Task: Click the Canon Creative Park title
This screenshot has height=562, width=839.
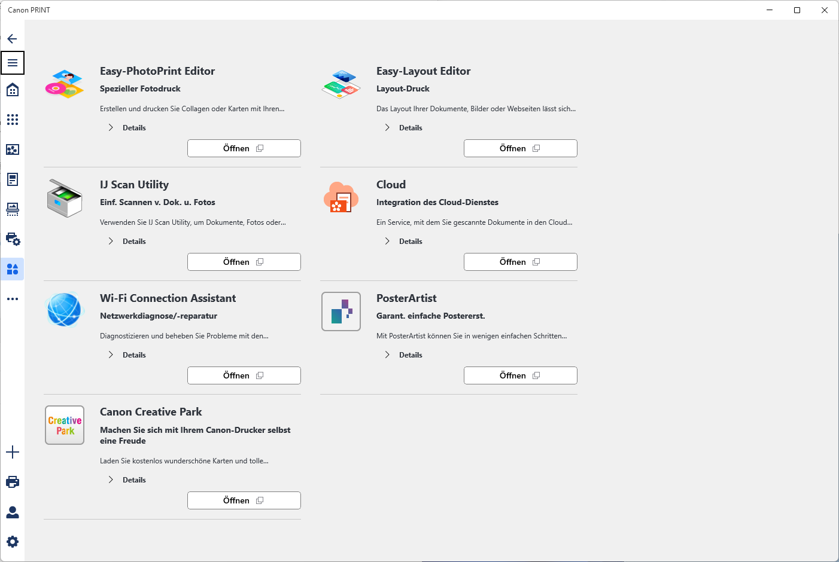Action: (151, 412)
